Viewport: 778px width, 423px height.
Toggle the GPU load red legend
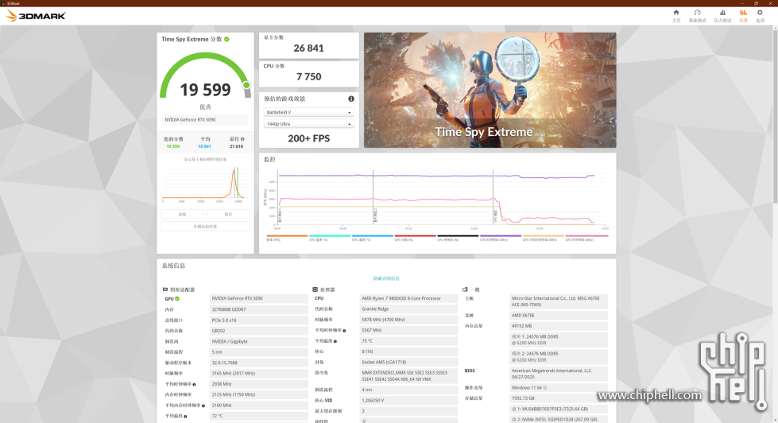416,238
